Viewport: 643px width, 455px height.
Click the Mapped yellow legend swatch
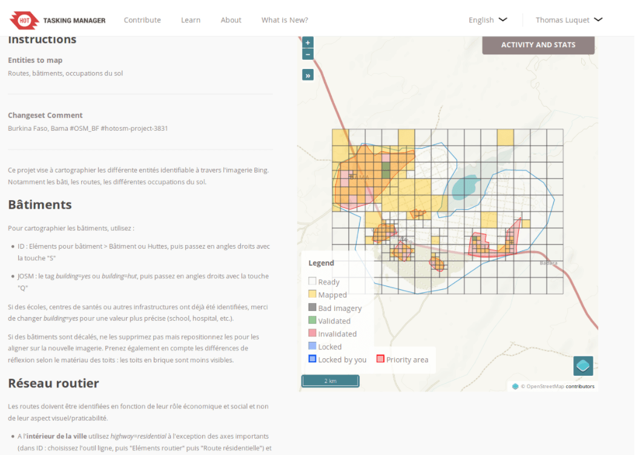(312, 294)
